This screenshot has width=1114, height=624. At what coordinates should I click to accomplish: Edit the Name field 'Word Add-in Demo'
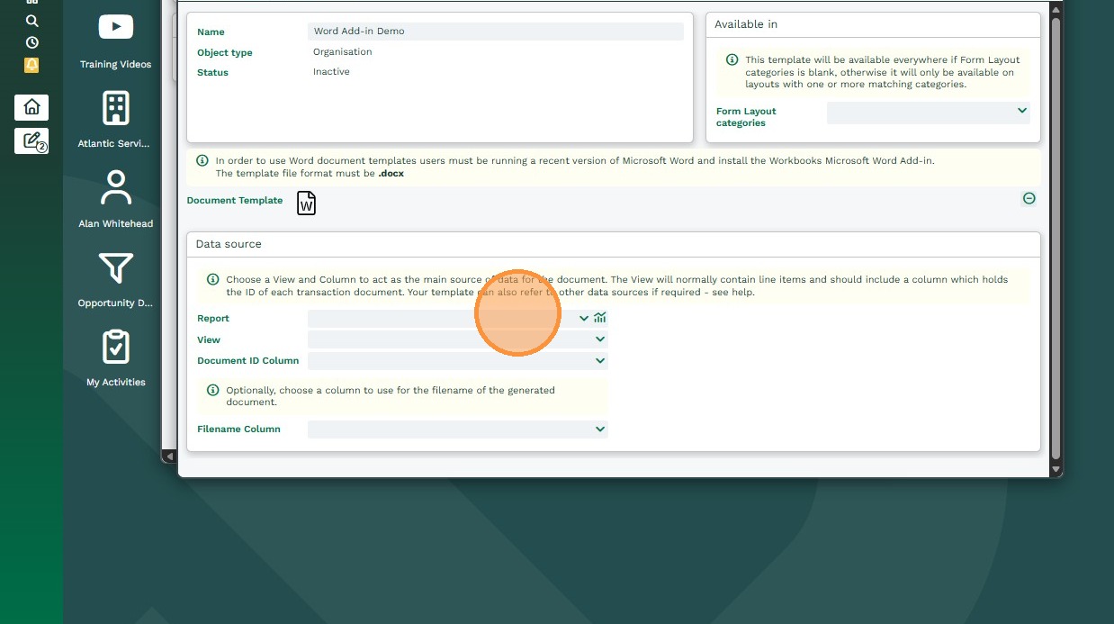coord(496,32)
